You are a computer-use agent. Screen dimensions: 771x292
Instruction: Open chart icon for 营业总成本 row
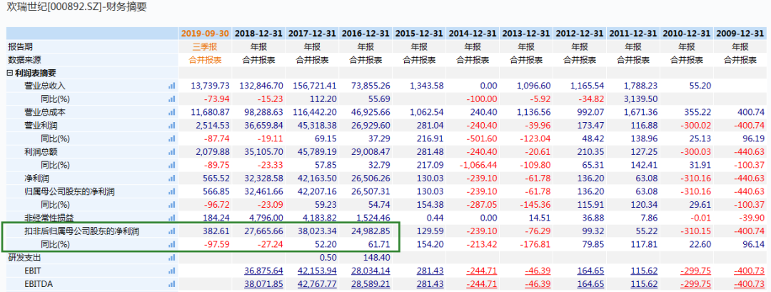coord(171,112)
